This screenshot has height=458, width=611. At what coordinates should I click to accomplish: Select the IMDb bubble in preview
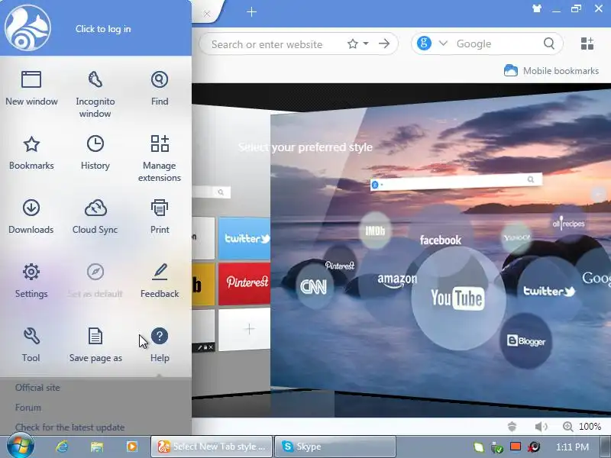(x=375, y=231)
